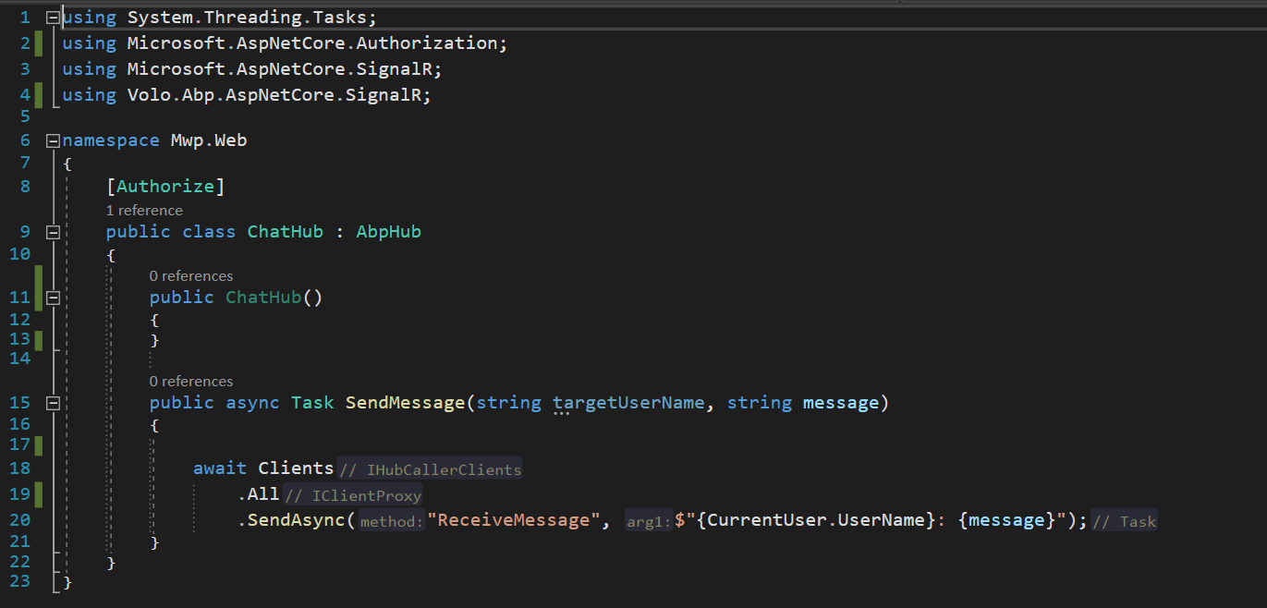This screenshot has height=608, width=1267.
Task: Click the Task return type of SendMessage
Action: 312,403
